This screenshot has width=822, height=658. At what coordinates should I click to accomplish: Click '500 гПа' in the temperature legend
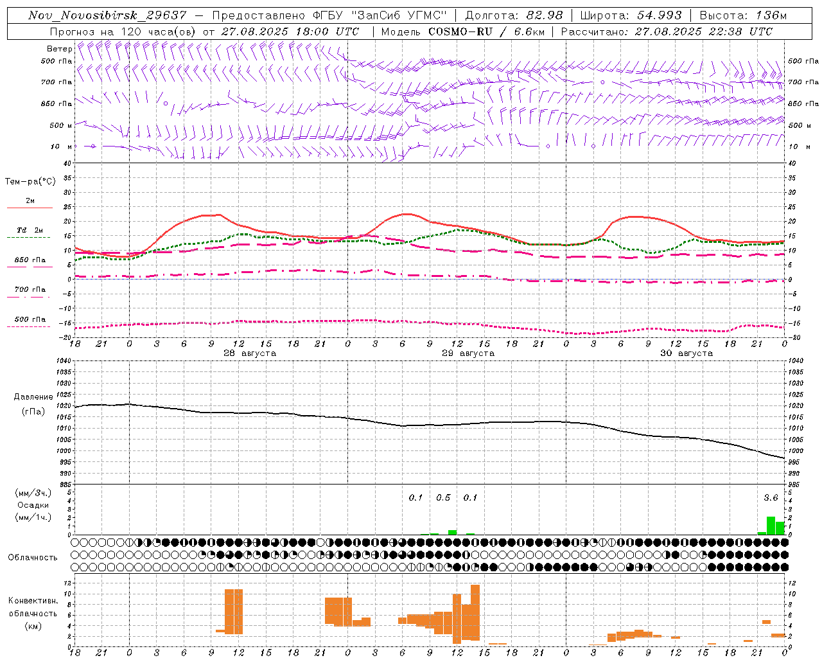(30, 319)
